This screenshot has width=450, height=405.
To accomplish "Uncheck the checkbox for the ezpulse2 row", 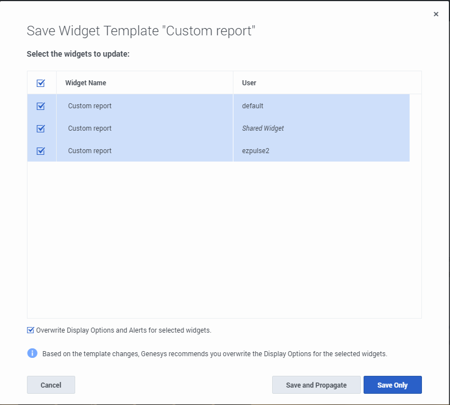I will coord(40,151).
